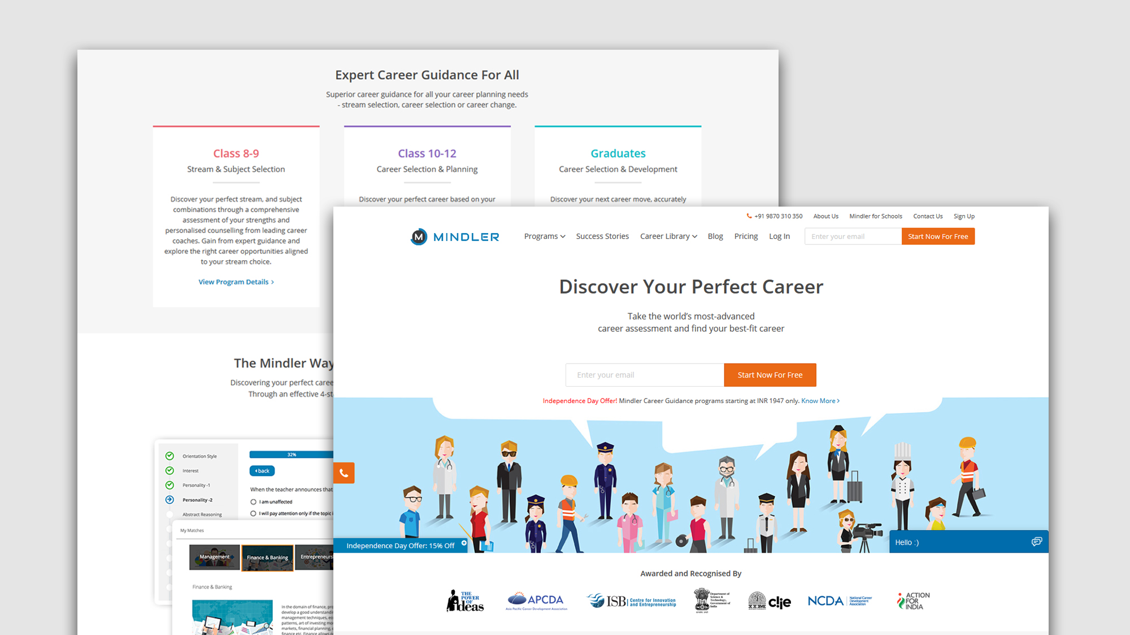Open Know More offer link arrow
Screen dimensions: 1130x635
[x=820, y=401]
